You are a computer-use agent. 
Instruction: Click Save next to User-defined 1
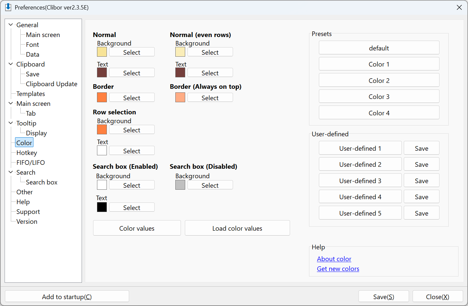[421, 148]
